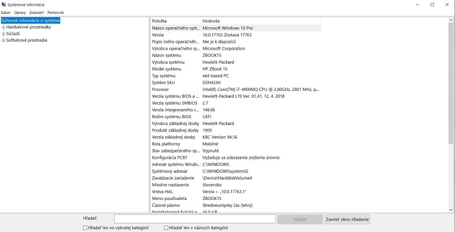455x232 pixels.
Task: Enable Hľadať len vo vybratej kategórii checkbox
Action: point(85,228)
